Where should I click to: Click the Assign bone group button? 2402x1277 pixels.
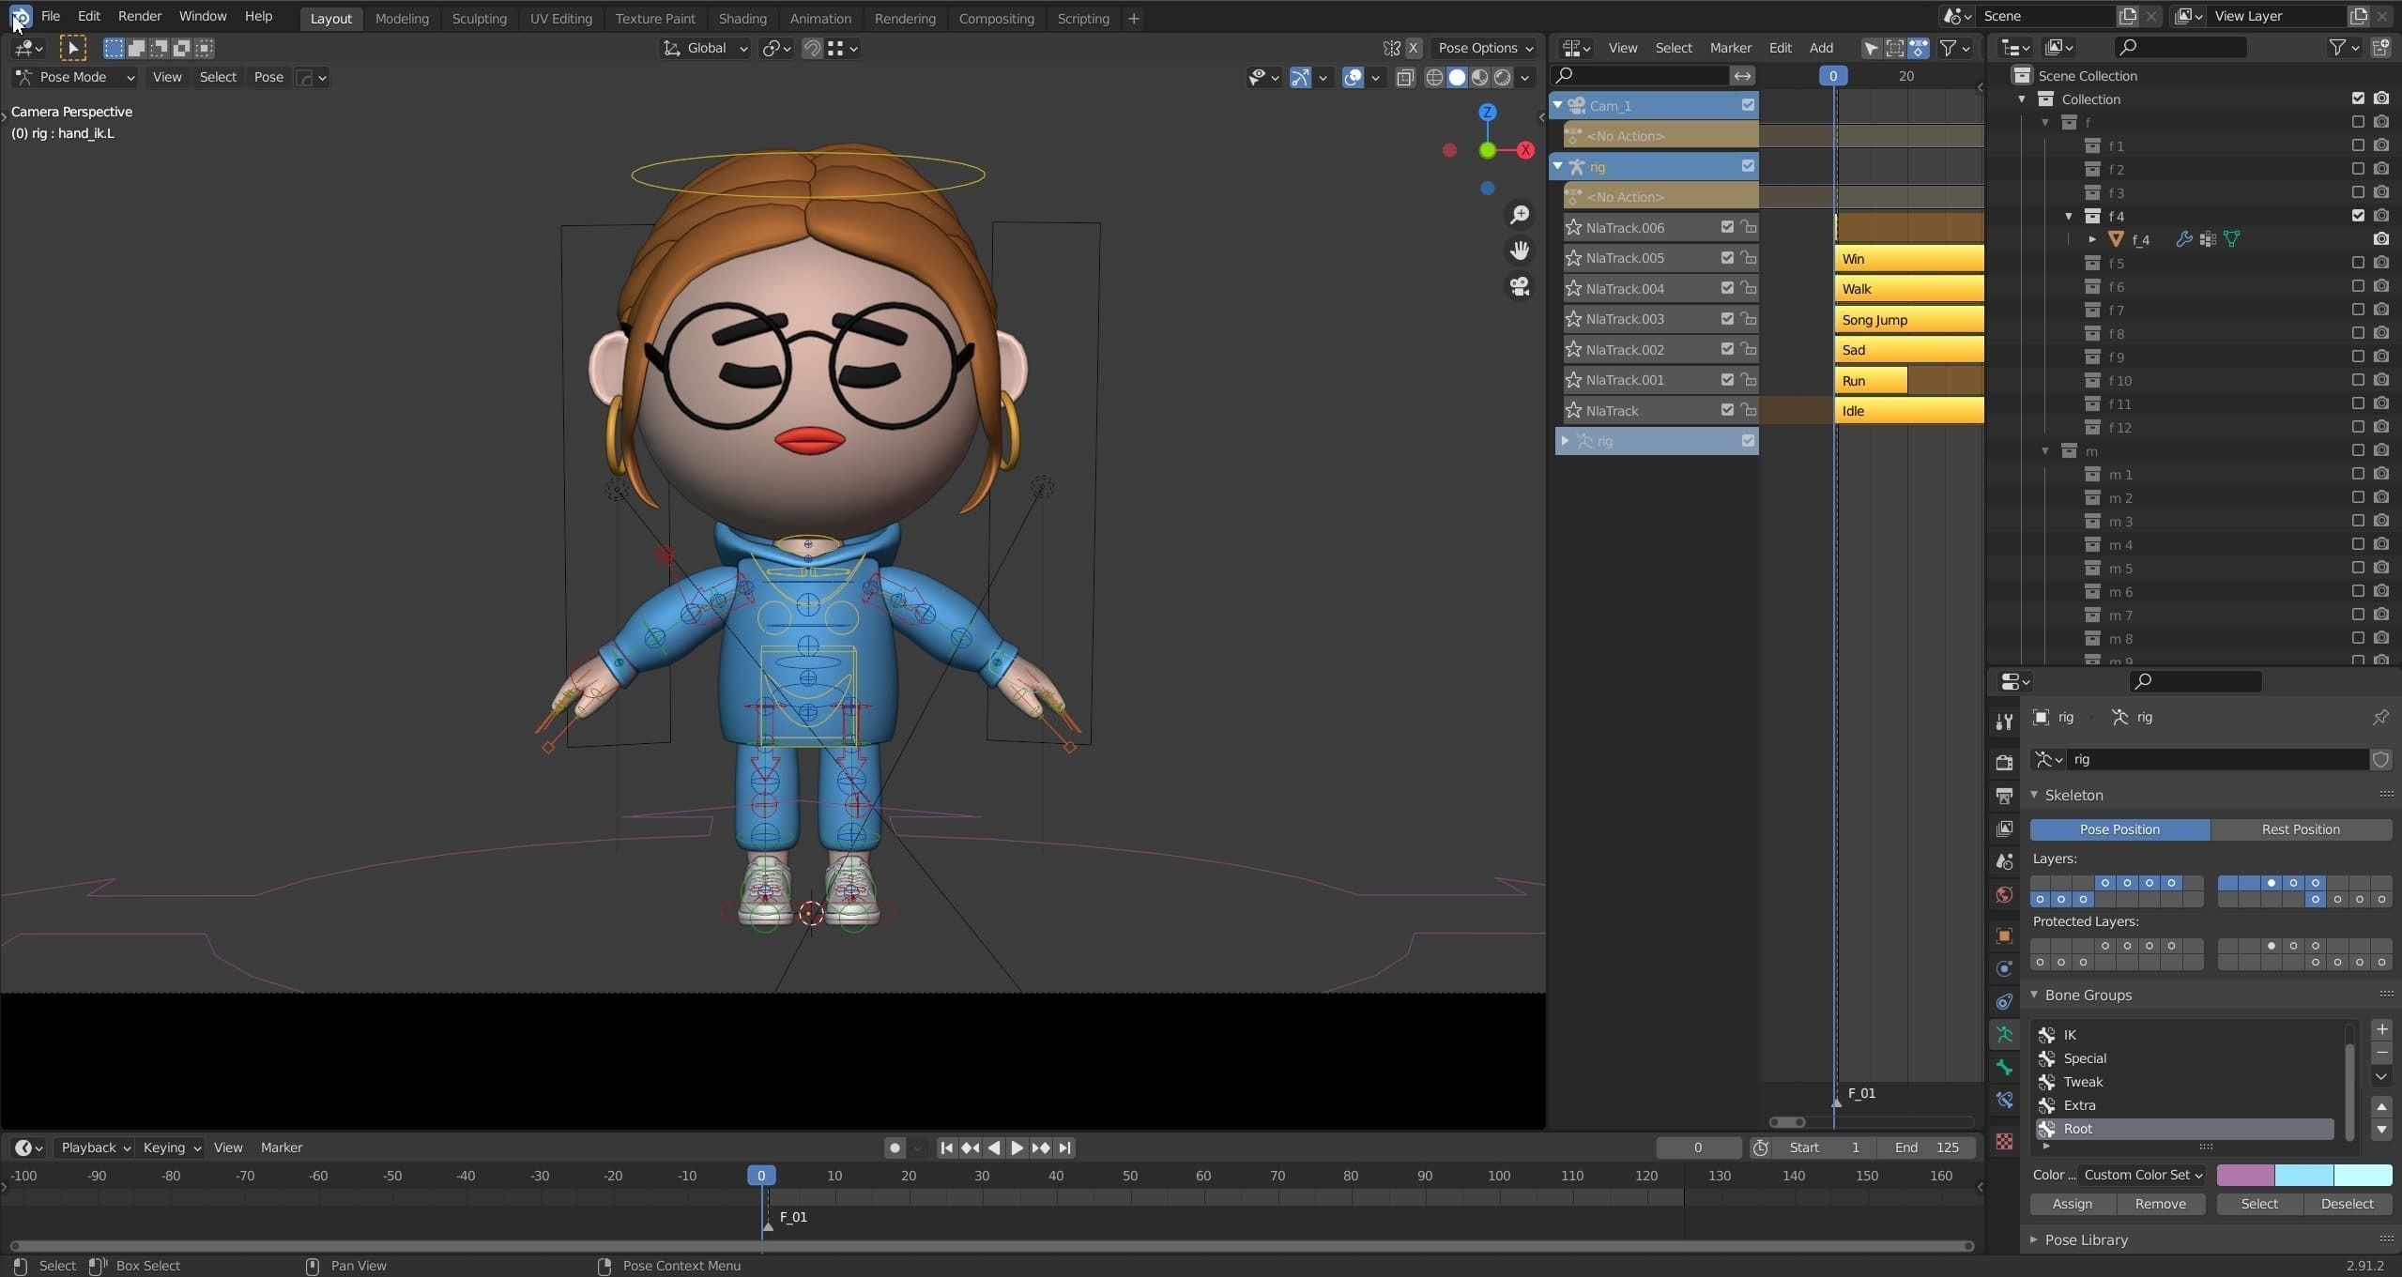[2072, 1204]
